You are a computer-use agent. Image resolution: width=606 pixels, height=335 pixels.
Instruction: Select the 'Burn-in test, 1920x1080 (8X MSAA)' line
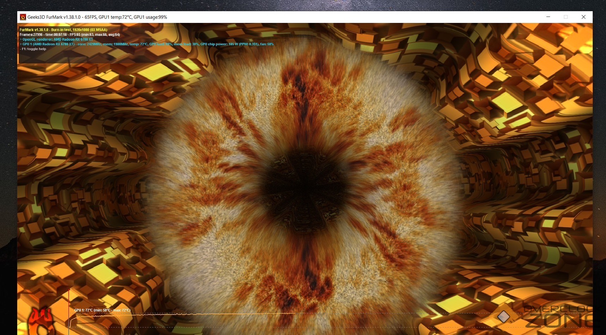[x=63, y=30]
